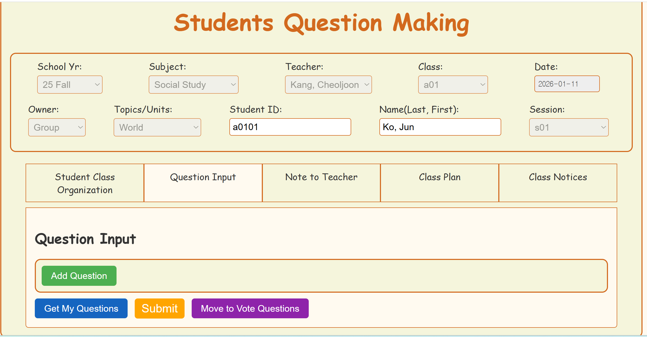Click Move to Vote Questions button
Viewport: 647px width, 337px height.
pyautogui.click(x=250, y=308)
